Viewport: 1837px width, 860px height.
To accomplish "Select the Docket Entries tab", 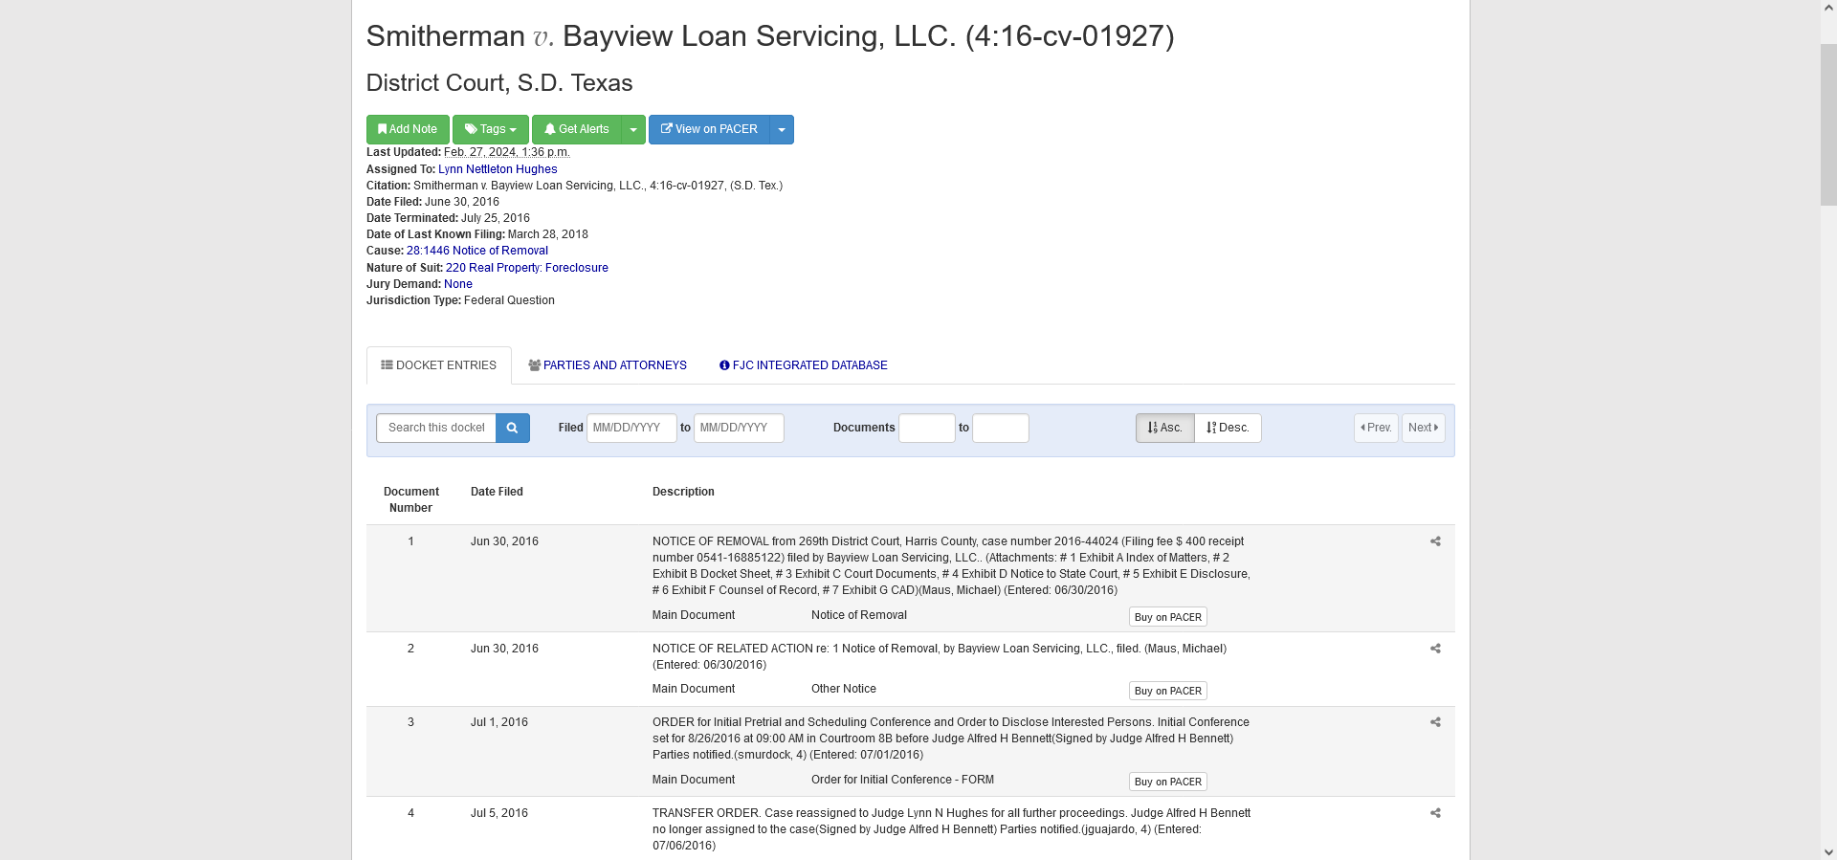I will (x=439, y=365).
